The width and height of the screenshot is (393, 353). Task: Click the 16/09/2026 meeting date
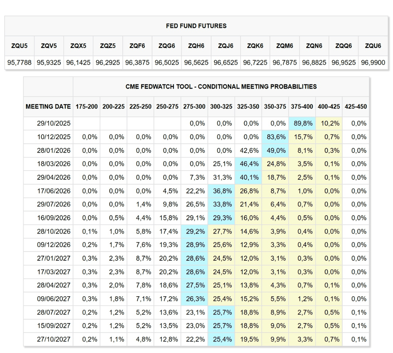(x=54, y=218)
